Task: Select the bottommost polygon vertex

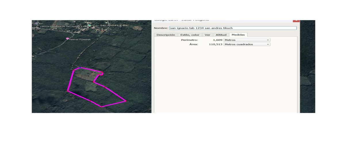Action: 101,107
